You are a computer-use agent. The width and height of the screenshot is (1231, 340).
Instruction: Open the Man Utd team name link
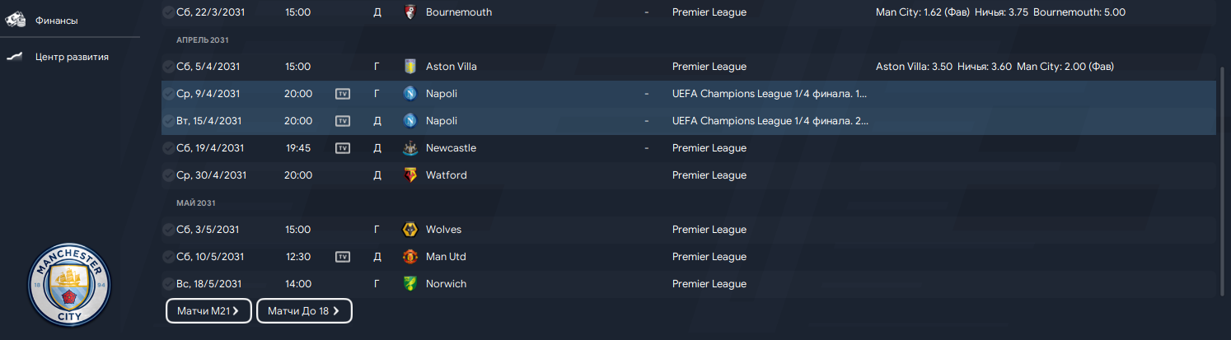446,257
